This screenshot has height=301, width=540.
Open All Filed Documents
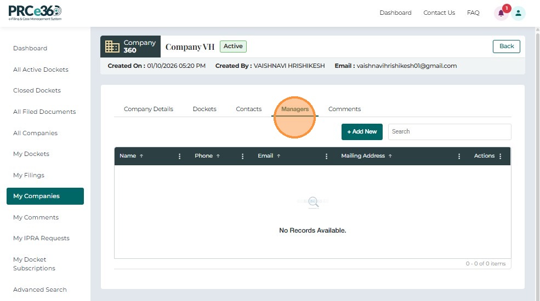click(x=44, y=112)
